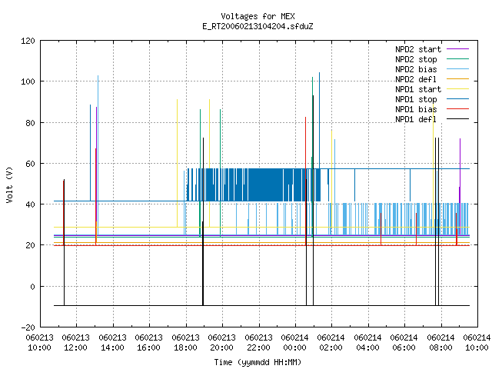Click the 'NPD1 stop' legend label
This screenshot has height=369, width=492.
click(416, 99)
